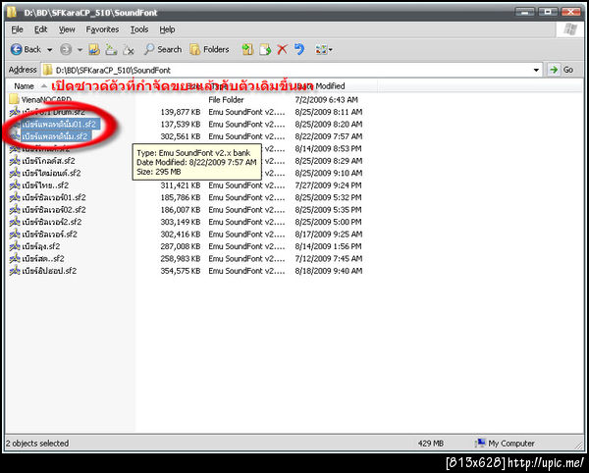The image size is (589, 473).
Task: Open the Views dropdown in toolbar
Action: pos(324,49)
